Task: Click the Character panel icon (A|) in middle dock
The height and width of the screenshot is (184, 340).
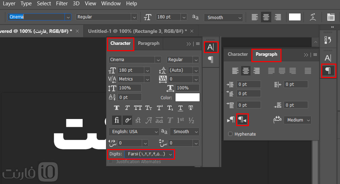Action: click(211, 47)
